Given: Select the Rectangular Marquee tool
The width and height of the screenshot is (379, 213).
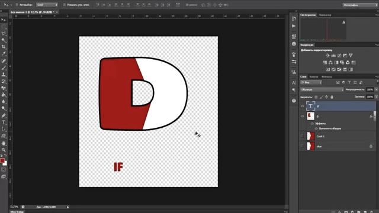Looking at the screenshot, I should 4,27.
